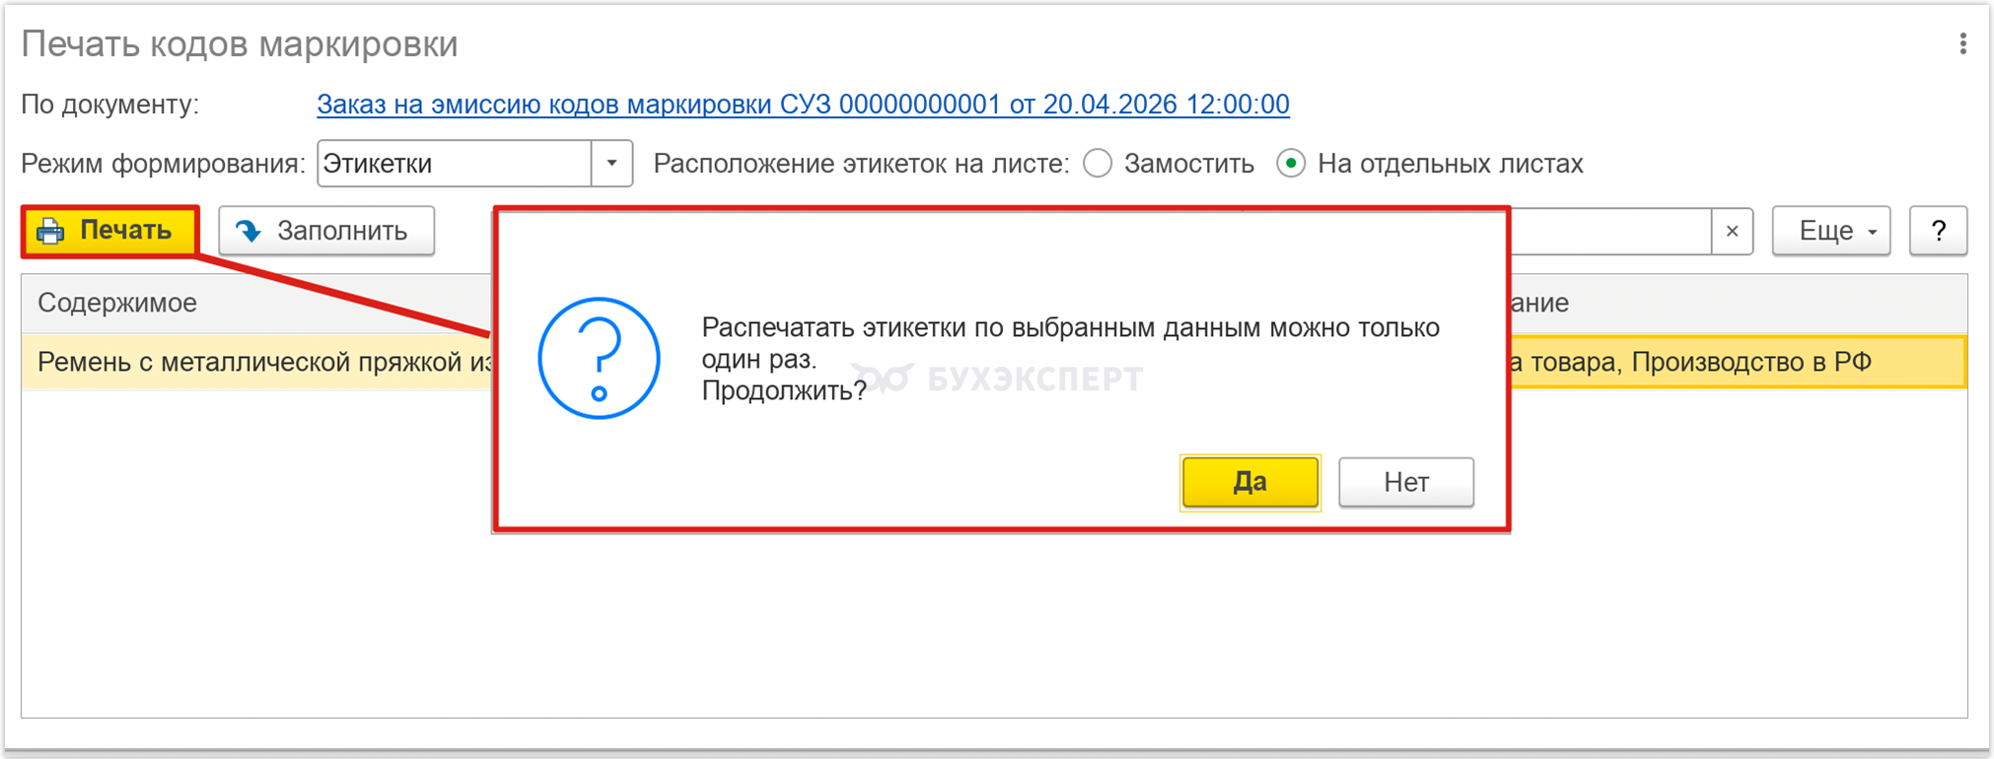Click into the search input field
1994x759 pixels.
[1610, 232]
